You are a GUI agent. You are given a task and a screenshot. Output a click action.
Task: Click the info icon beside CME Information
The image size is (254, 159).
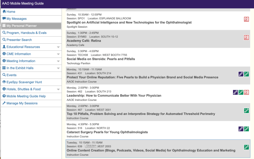(x=4, y=54)
